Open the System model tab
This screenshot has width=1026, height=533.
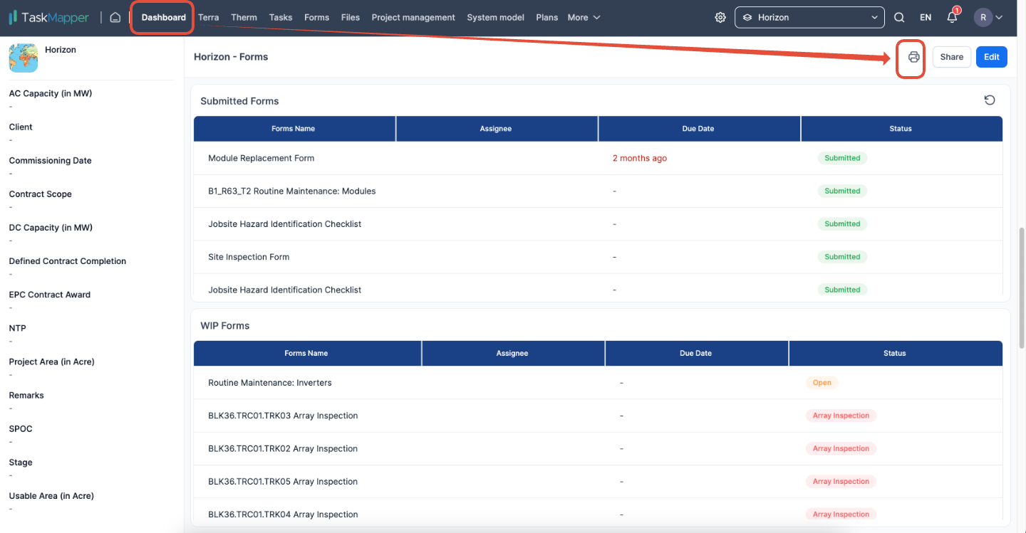(x=496, y=17)
